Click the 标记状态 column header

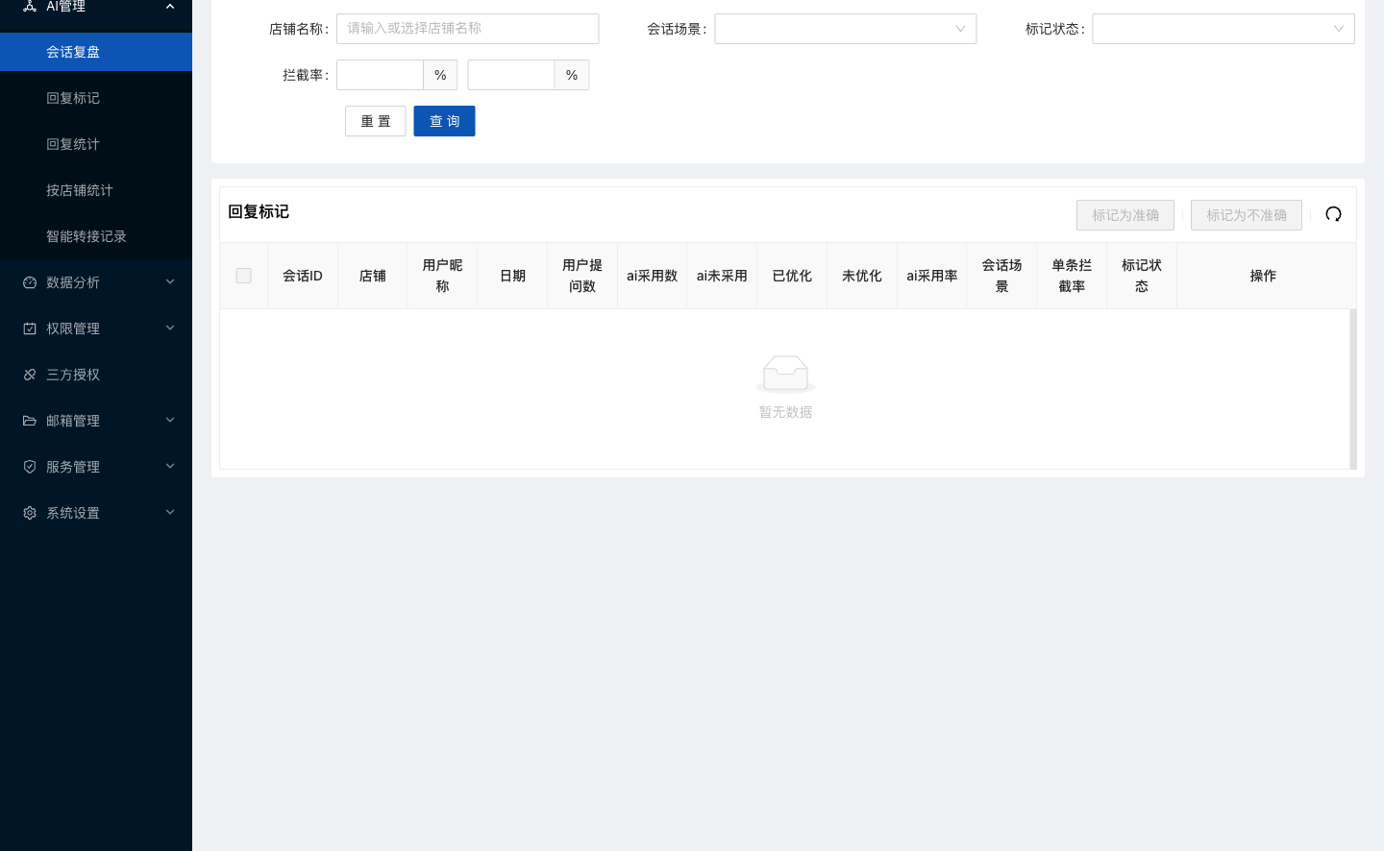1142,276
